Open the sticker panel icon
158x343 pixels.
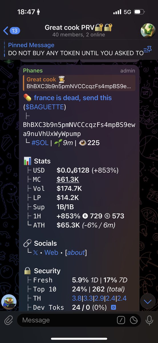click(133, 320)
